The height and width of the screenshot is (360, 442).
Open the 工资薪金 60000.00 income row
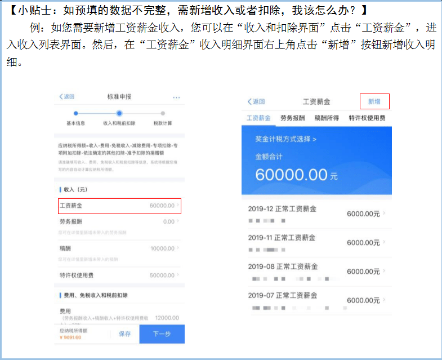coord(119,206)
